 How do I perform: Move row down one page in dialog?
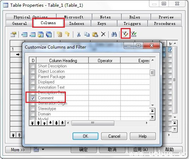(56, 123)
